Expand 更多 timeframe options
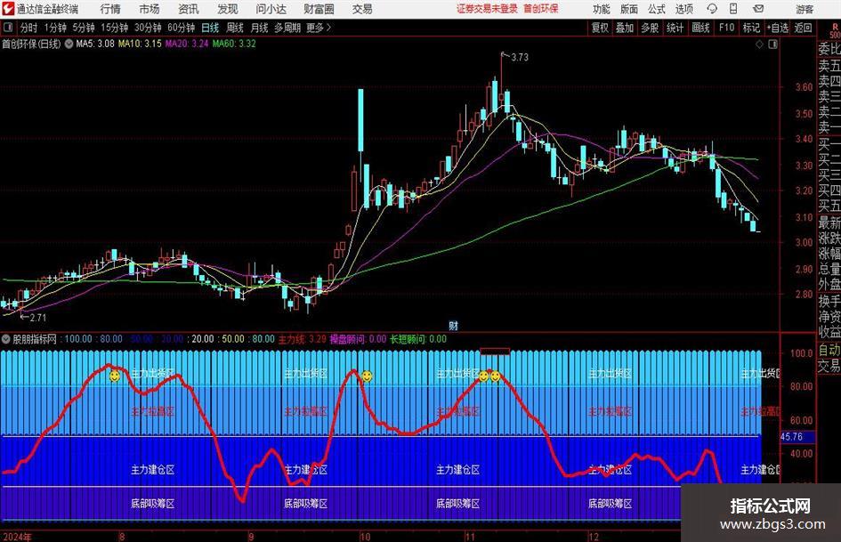 pos(319,28)
